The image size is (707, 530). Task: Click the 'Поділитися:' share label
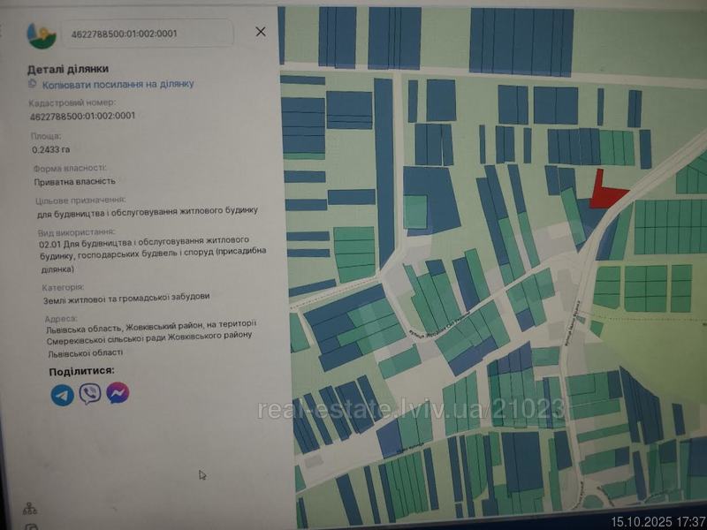tap(81, 371)
